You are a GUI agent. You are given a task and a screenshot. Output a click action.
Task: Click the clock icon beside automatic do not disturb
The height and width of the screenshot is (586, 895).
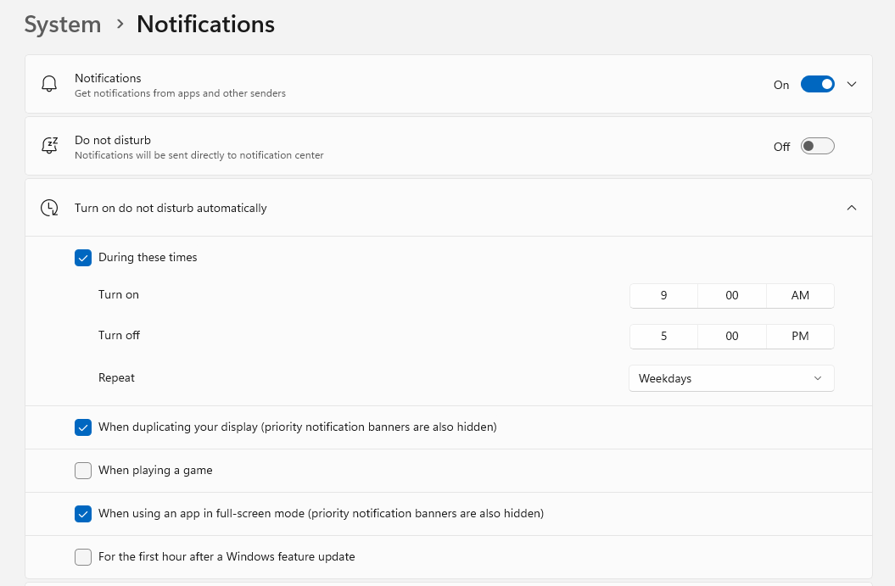click(50, 208)
